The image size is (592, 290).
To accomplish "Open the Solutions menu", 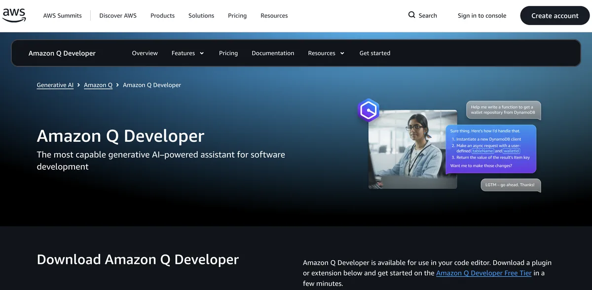I will pyautogui.click(x=201, y=15).
